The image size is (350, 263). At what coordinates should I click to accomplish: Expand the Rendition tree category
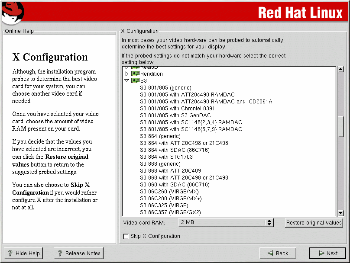pos(127,74)
